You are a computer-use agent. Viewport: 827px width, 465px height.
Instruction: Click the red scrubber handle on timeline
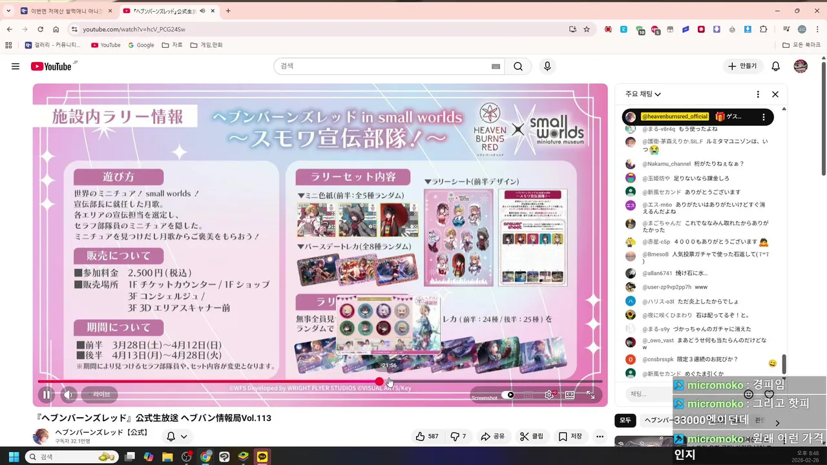(x=379, y=382)
